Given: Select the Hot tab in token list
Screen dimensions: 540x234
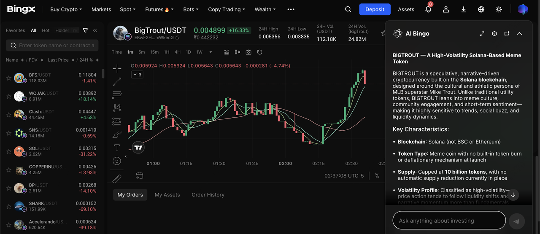Looking at the screenshot, I should pos(46,30).
